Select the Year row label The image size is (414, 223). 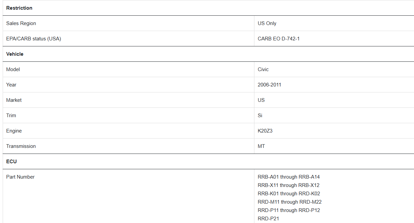(x=11, y=85)
